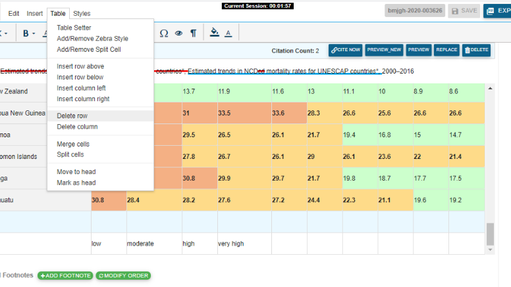Click the ADD FOOTNOTE button

click(65, 276)
